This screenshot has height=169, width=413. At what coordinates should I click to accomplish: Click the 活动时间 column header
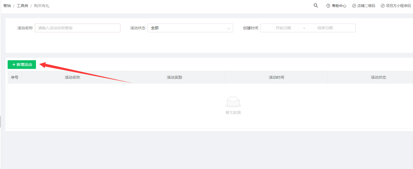[x=277, y=77]
